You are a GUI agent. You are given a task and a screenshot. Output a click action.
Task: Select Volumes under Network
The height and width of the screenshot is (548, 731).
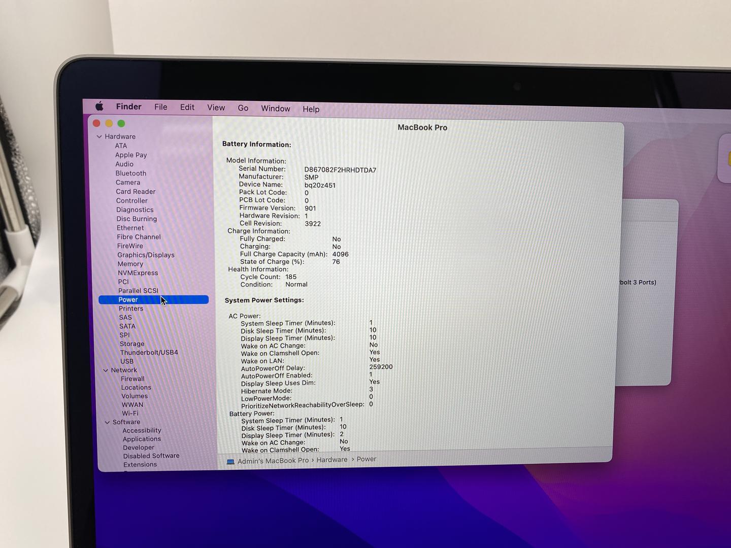pyautogui.click(x=135, y=396)
